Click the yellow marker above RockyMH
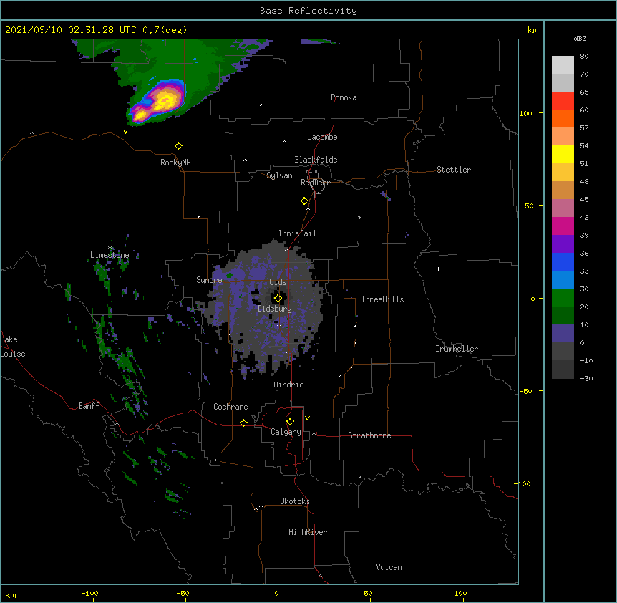Image resolution: width=617 pixels, height=603 pixels. pyautogui.click(x=179, y=146)
